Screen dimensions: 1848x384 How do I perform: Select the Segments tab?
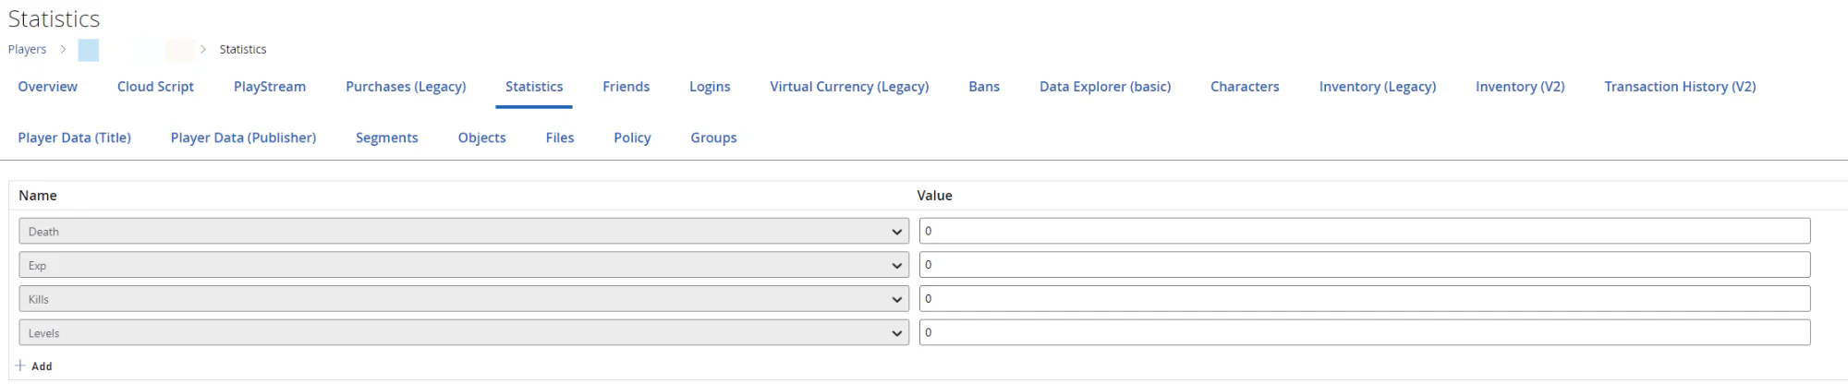387,138
